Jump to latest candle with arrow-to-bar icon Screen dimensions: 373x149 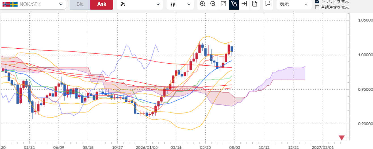tap(244, 4)
